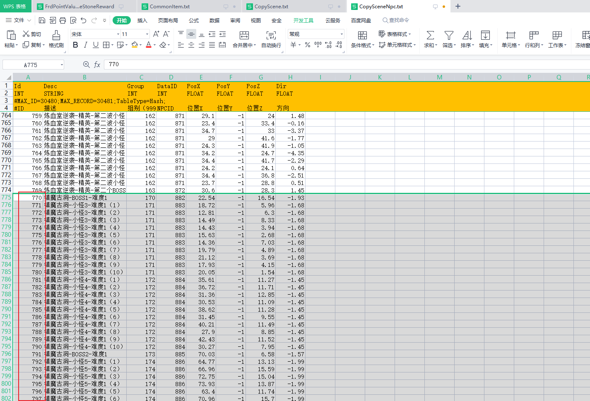Click Conditional Formatting (条件格式) icon

362,35
